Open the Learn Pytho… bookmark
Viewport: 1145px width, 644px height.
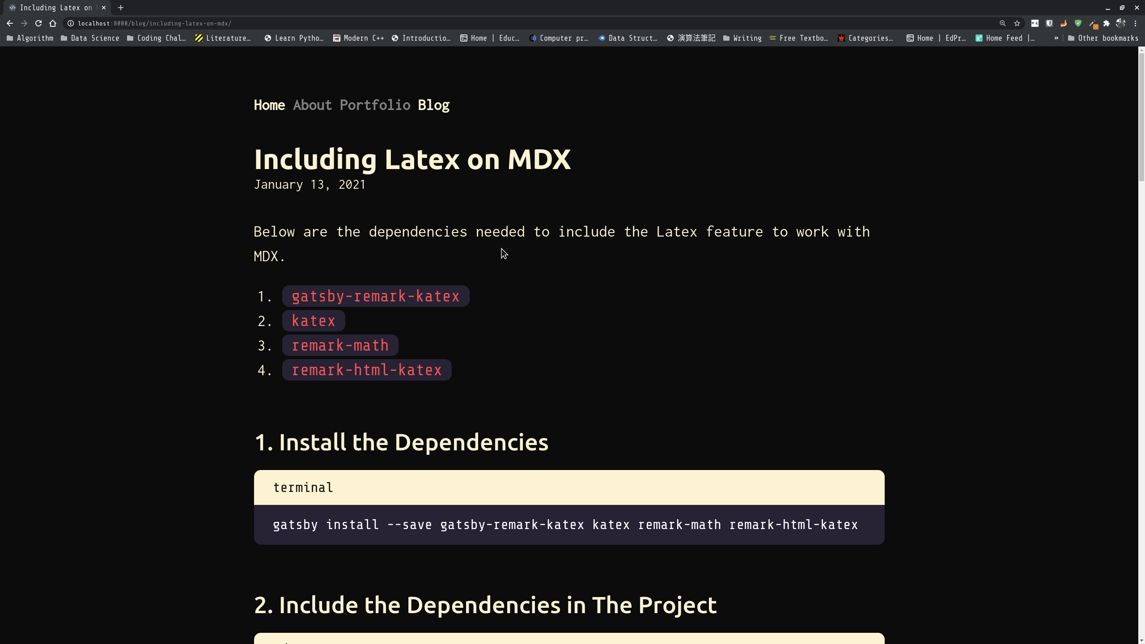click(x=294, y=38)
